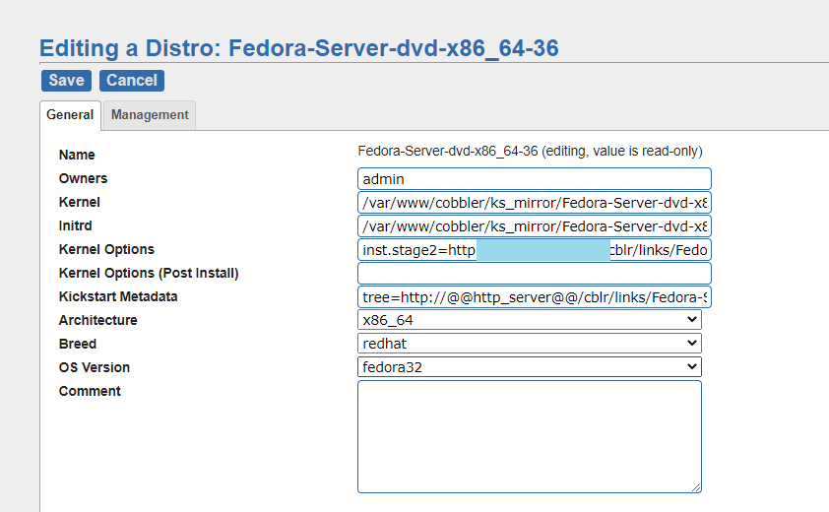Click into the Initrd path field
Screen dimensions: 829x512
(534, 226)
